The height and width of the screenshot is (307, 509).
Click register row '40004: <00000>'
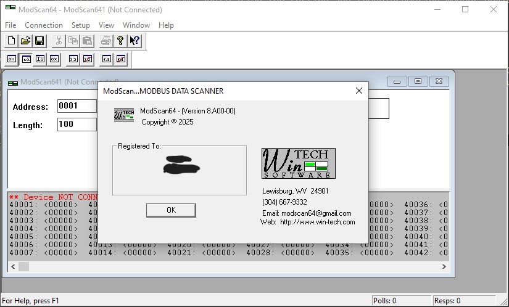click(x=44, y=229)
